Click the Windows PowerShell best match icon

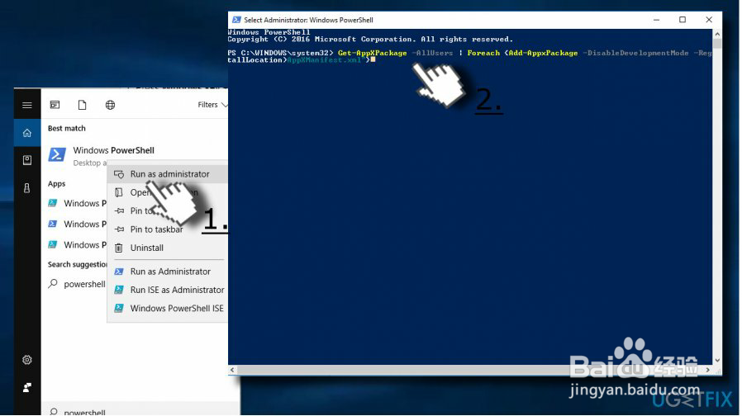(x=57, y=155)
